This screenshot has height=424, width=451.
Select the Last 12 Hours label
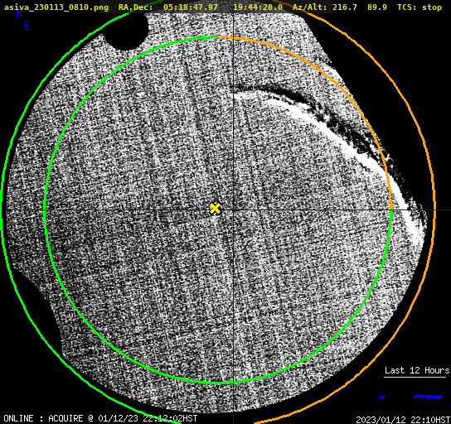pos(417,370)
